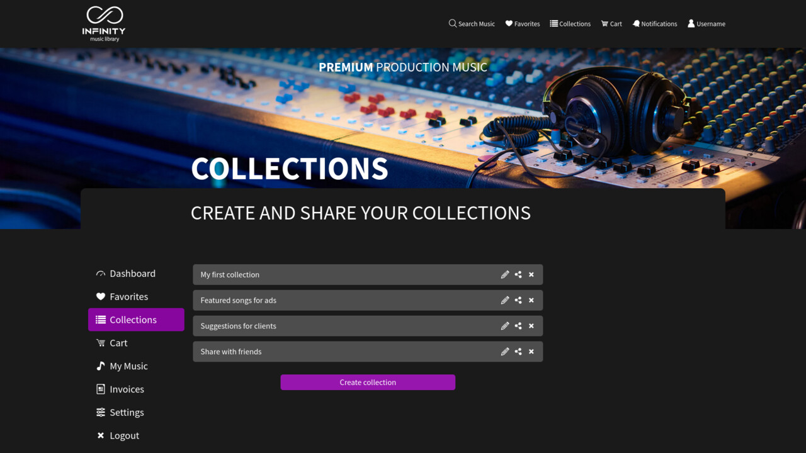Go to Cart in the sidebar
Viewport: 806px width, 453px height.
click(136, 343)
